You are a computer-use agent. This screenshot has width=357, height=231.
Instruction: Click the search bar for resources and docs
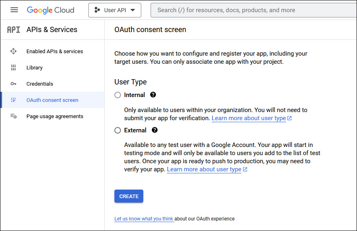[x=252, y=10]
